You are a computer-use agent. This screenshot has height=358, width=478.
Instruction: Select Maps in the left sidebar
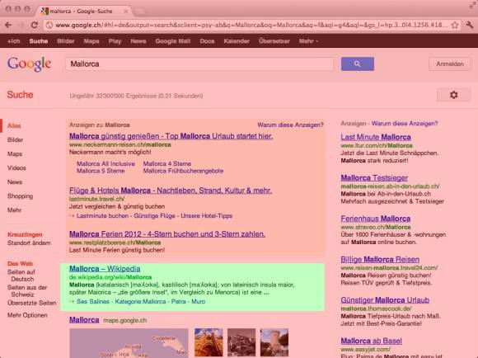pyautogui.click(x=15, y=153)
